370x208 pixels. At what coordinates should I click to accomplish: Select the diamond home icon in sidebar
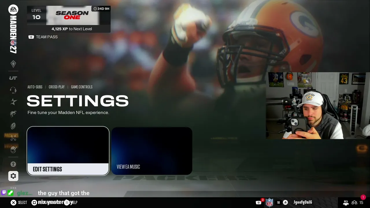pos(13,64)
